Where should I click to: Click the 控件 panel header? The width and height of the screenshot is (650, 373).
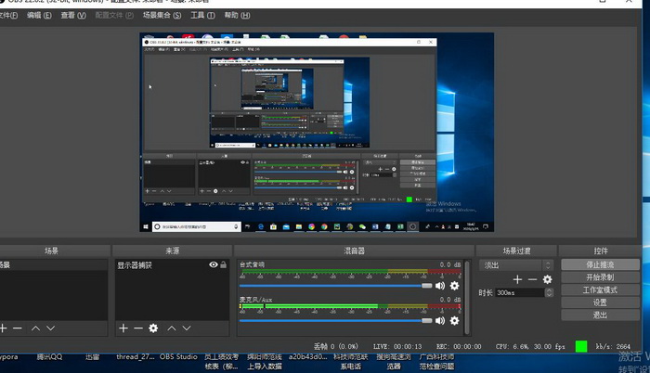tap(601, 251)
